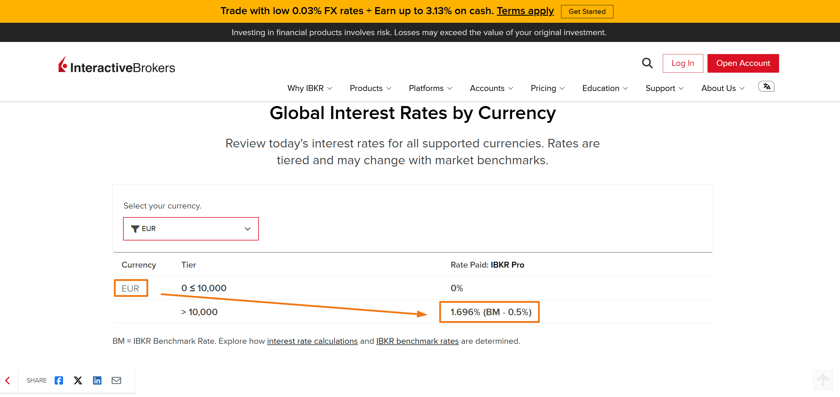Click the 'Global Interest Rates by Currency' heading
Viewport: 840px width, 397px height.
click(x=413, y=113)
